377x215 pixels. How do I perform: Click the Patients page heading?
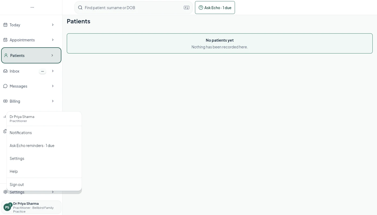pos(79,21)
